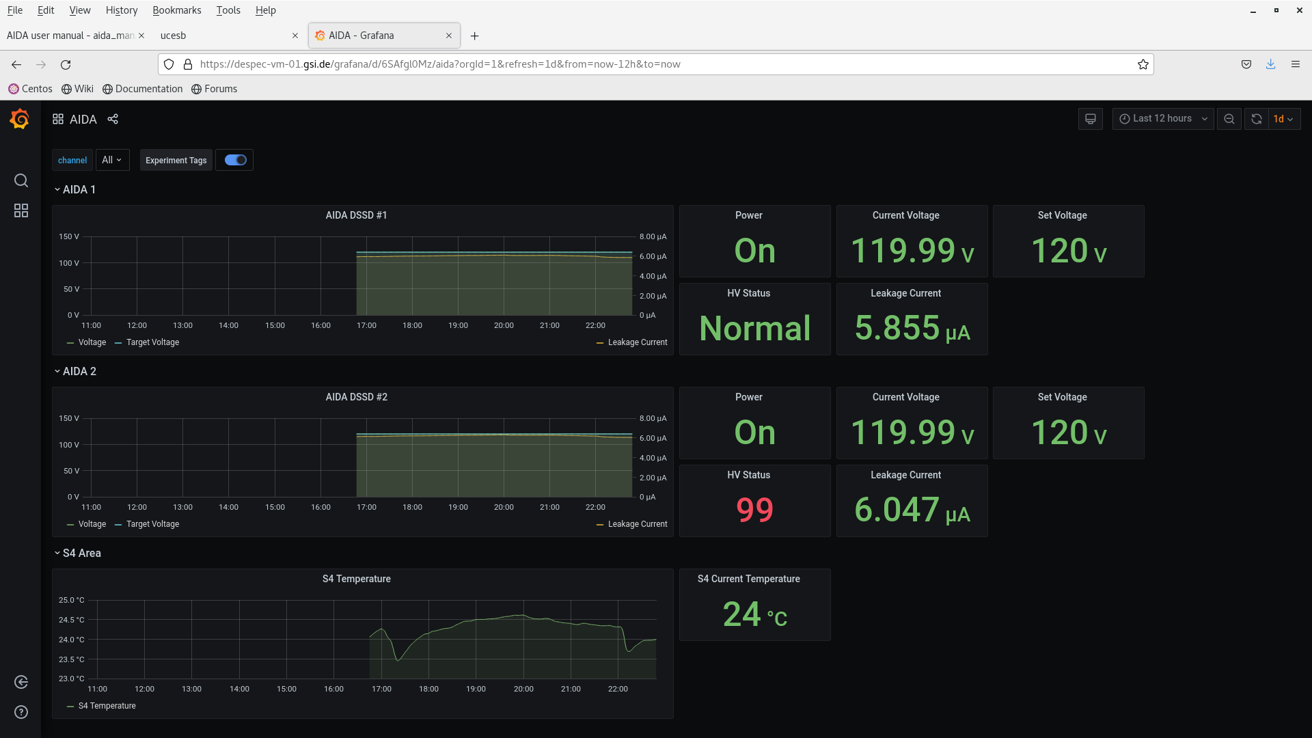Screen dimensions: 1312x738
Task: Open the View menu
Action: click(x=80, y=10)
